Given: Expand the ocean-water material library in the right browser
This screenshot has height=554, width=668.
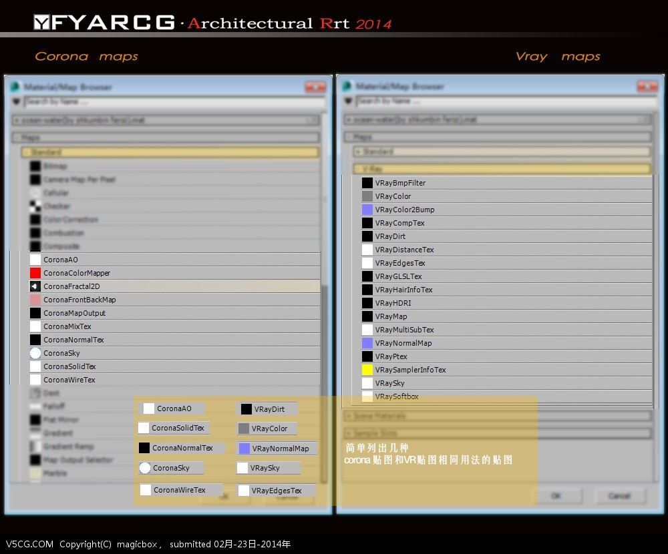Looking at the screenshot, I should [498, 119].
